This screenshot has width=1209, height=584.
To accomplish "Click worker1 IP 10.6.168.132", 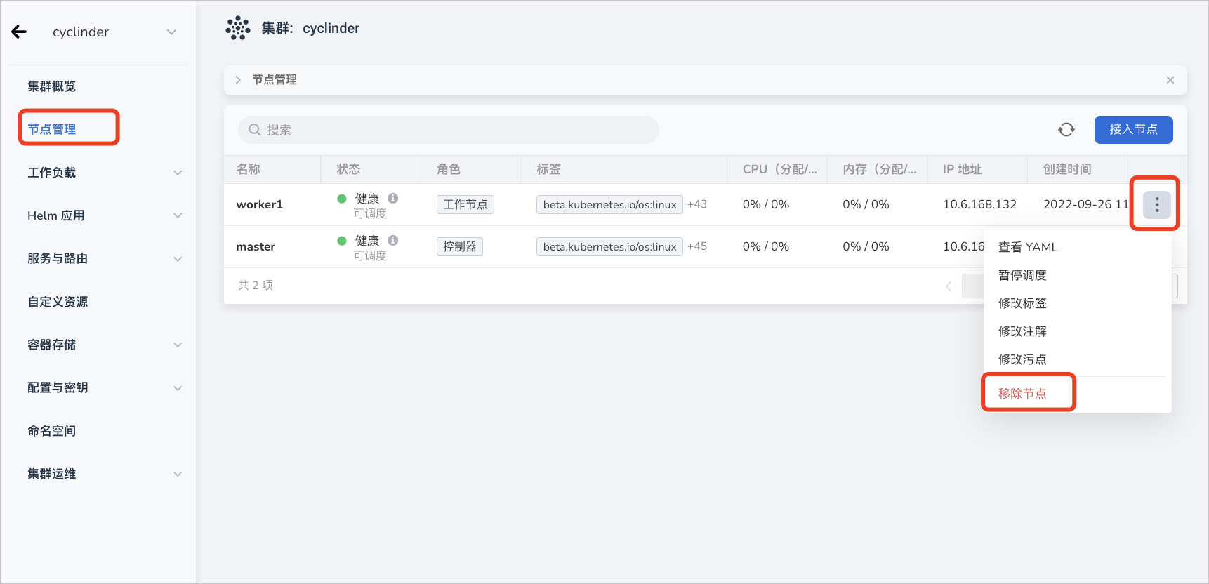I will (x=979, y=204).
